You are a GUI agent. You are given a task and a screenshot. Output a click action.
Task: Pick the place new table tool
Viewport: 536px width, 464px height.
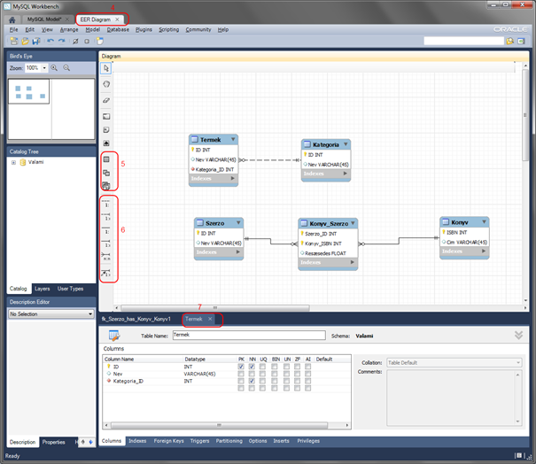[106, 159]
